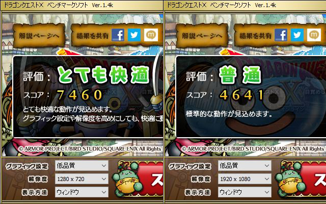The image size is (326, 204).
Task: Expand ウィンドウ display mode dropdown in left window
Action: tap(81, 192)
